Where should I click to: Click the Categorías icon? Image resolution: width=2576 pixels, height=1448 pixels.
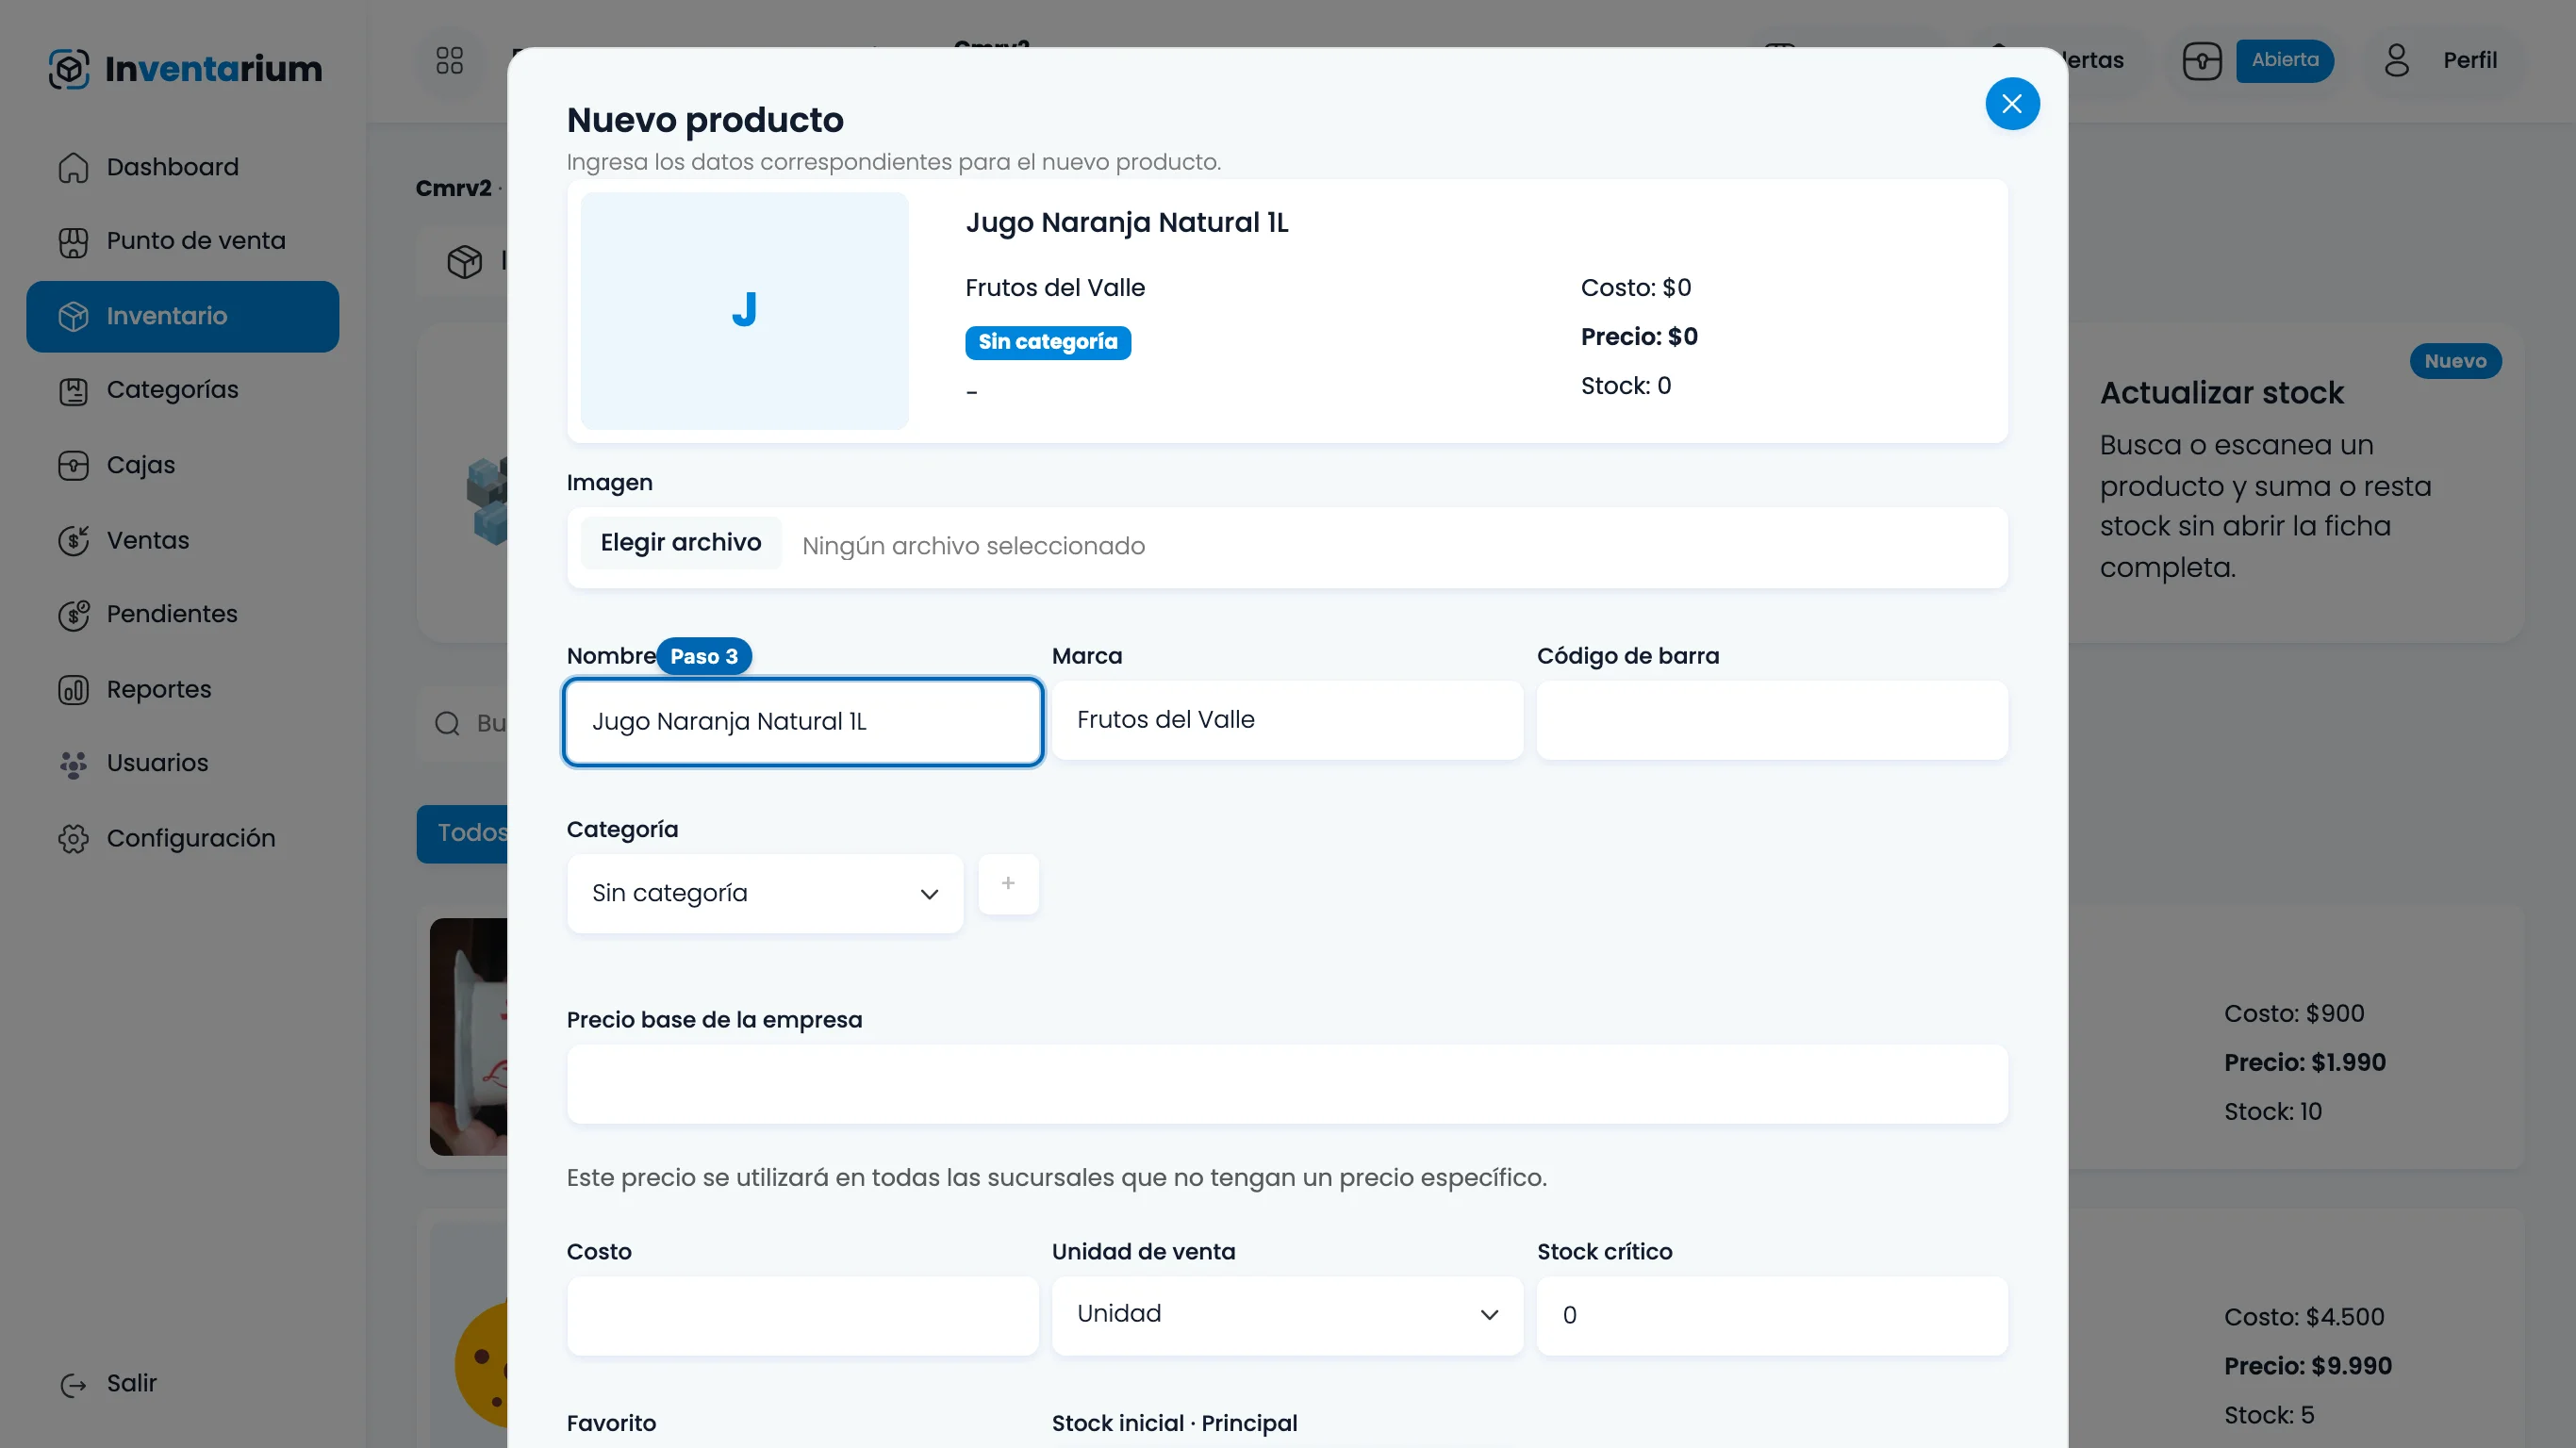(x=73, y=390)
